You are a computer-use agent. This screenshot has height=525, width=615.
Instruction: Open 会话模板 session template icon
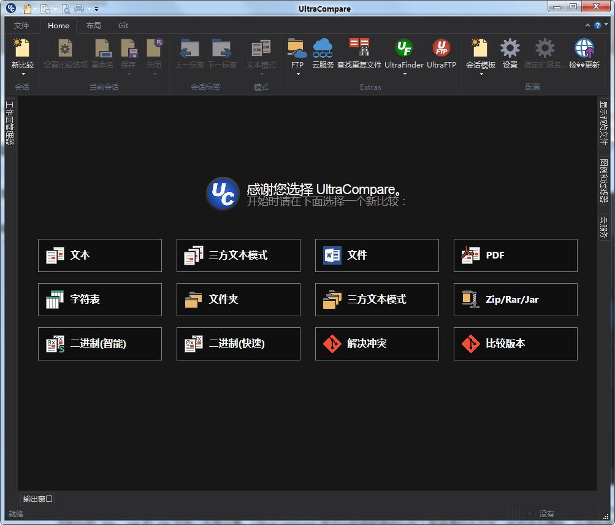[x=481, y=49]
